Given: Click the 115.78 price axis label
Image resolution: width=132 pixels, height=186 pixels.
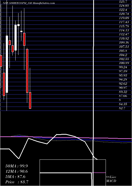Looking at the screenshot, I should point(124,26).
